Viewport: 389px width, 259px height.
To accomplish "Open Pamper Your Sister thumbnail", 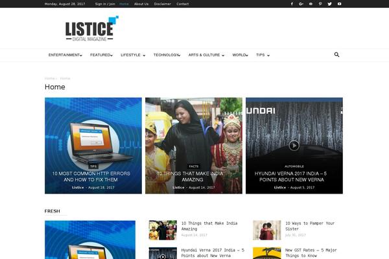I will [267, 231].
